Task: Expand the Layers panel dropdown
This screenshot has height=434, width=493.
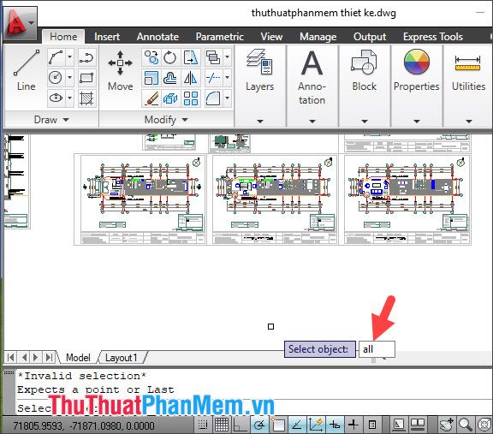Action: [x=260, y=121]
